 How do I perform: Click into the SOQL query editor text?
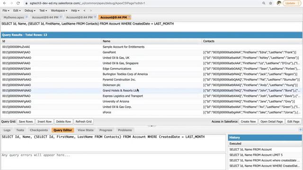tap(113, 143)
